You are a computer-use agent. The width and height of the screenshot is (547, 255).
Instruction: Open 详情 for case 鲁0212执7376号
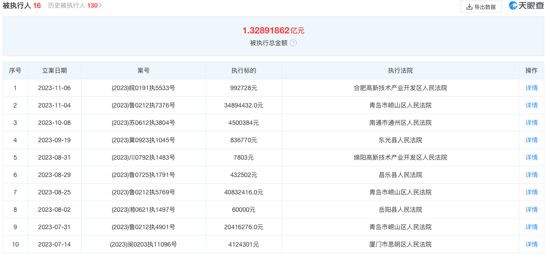(x=531, y=106)
